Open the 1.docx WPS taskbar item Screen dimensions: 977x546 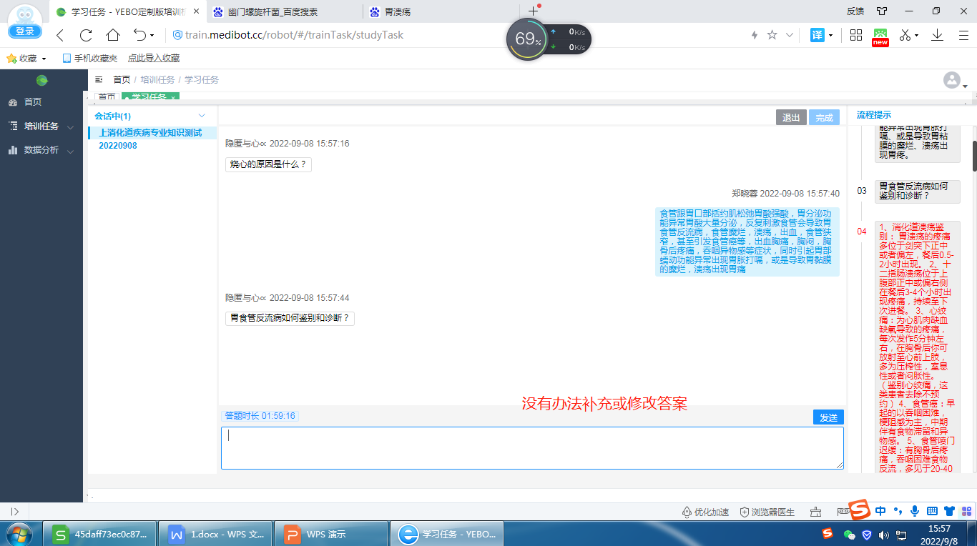coord(215,534)
